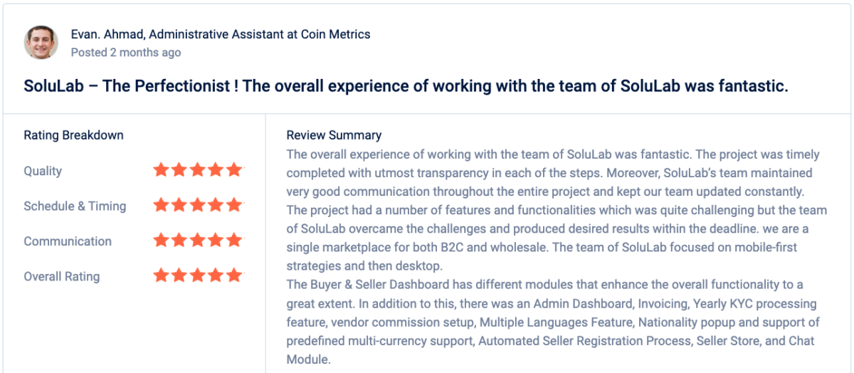Image resolution: width=854 pixels, height=373 pixels.
Task: Choose the fifth star for Overall Rating
Action: pos(234,275)
